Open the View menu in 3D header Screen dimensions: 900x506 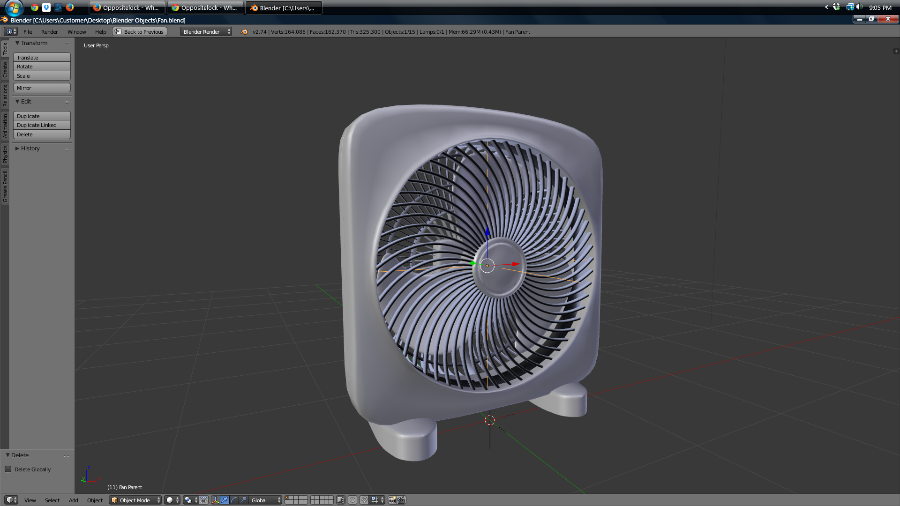coord(30,500)
